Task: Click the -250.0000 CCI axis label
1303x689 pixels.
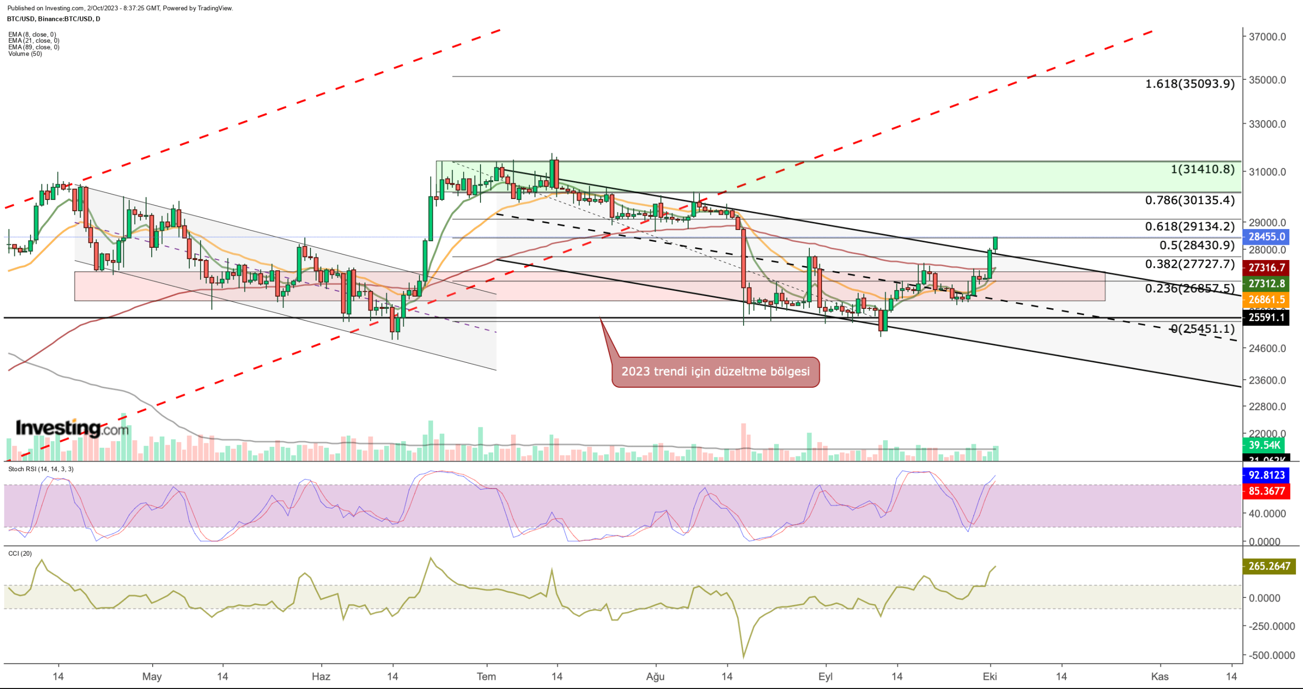Action: point(1271,626)
